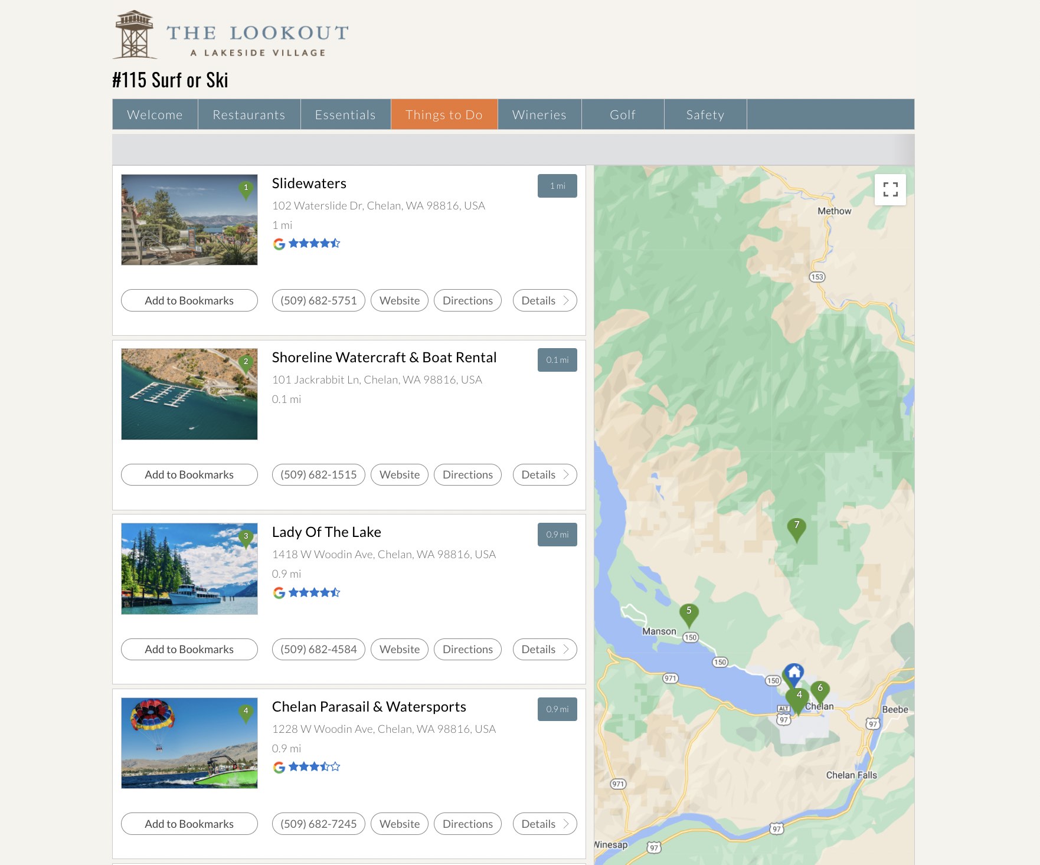Viewport: 1040px width, 865px height.
Task: Call Lady Of The Lake at (509) 682-4584
Action: point(319,649)
